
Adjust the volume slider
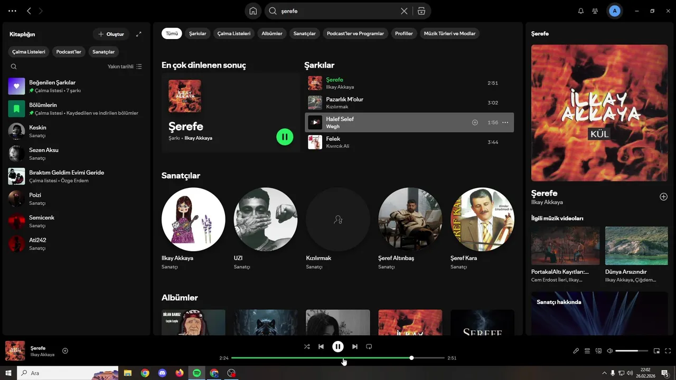(x=631, y=351)
